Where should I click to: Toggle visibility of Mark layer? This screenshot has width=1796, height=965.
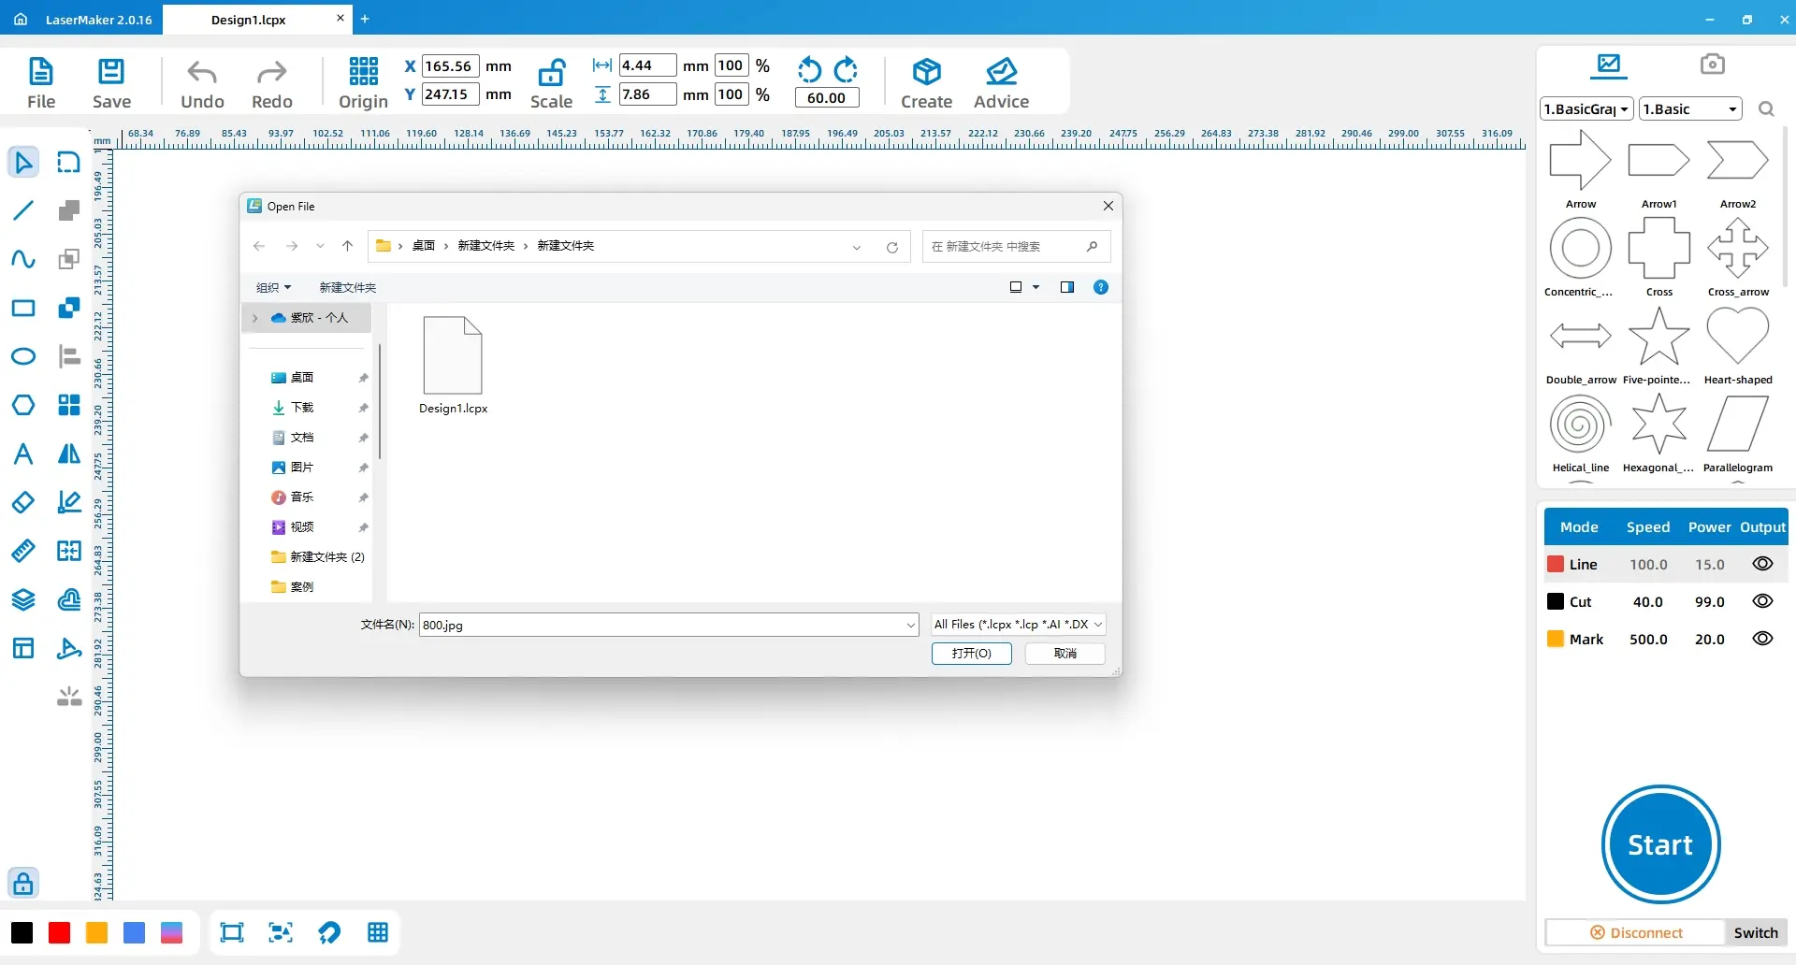point(1762,639)
